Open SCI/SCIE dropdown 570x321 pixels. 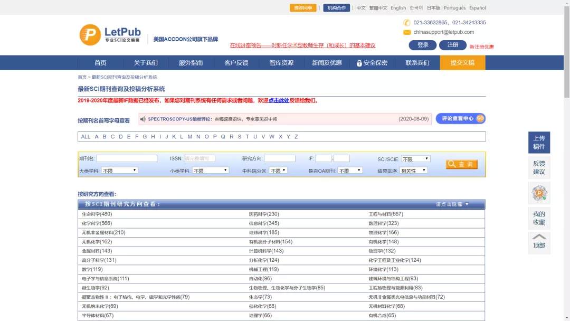[415, 159]
